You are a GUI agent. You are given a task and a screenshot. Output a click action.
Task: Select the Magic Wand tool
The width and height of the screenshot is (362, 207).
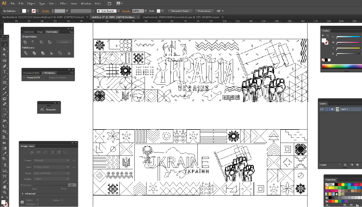click(5, 55)
